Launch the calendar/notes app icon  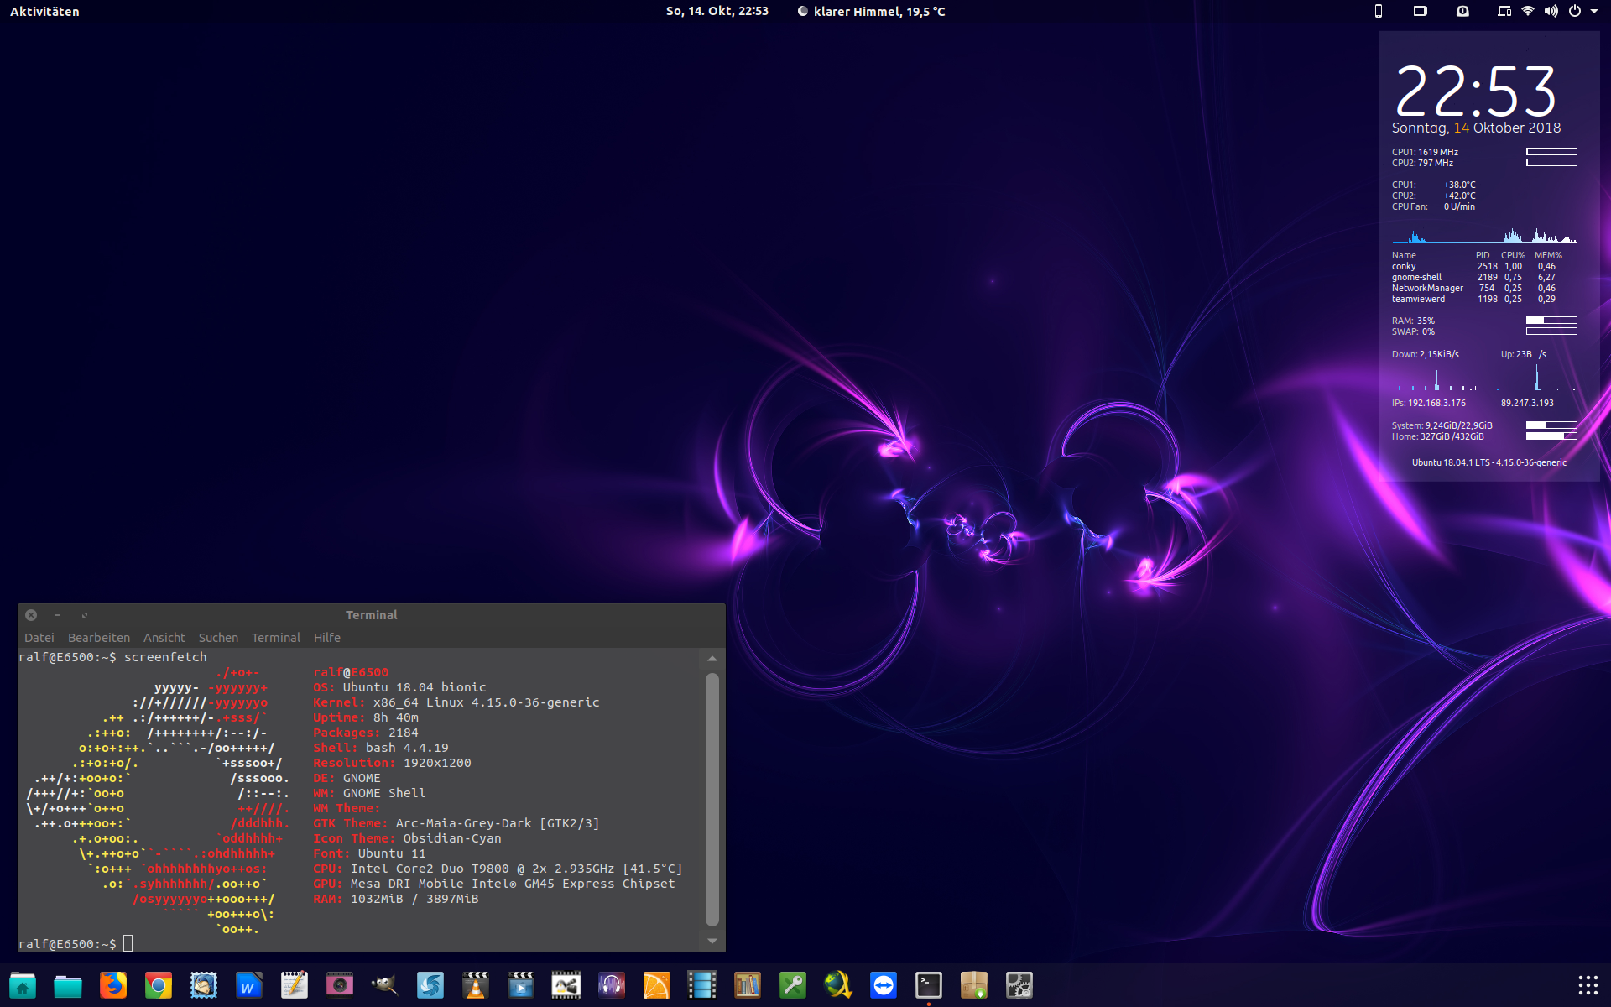(292, 986)
